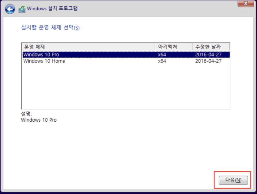The width and height of the screenshot is (257, 194).
Task: Click the x64 cell for Windows 10 Home
Action: tap(162, 61)
